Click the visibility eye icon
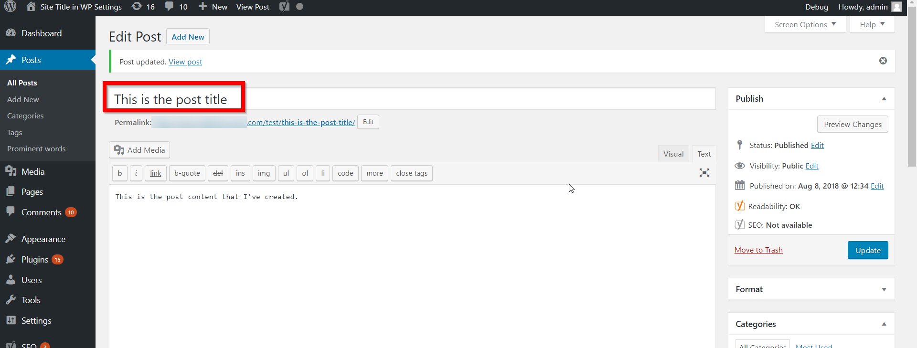 (x=740, y=166)
